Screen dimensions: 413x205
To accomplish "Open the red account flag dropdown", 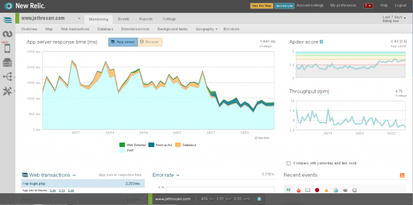I will pos(368,6).
